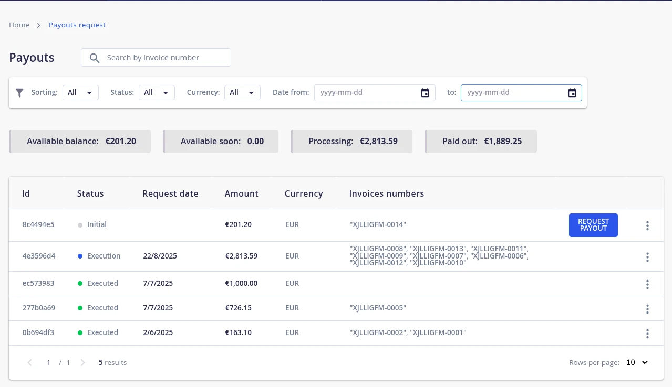The height and width of the screenshot is (387, 672).
Task: Click the Invoices numbers column header
Action: point(387,193)
